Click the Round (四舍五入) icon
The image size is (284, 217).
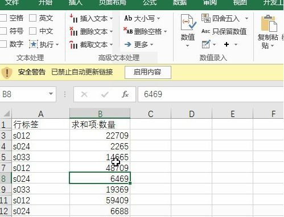pos(206,18)
